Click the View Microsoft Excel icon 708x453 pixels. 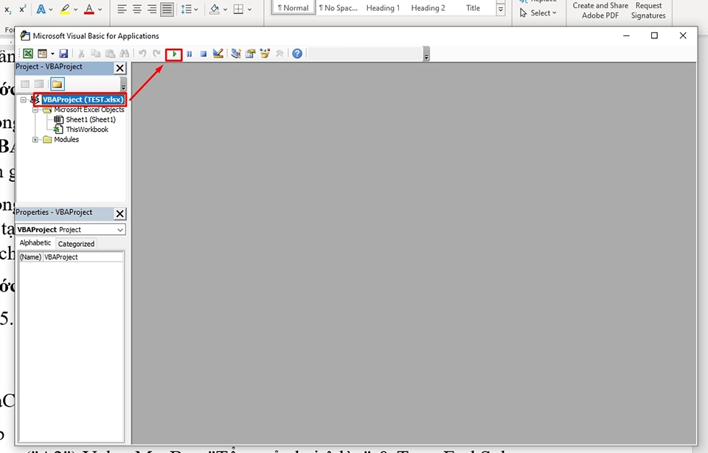[28, 54]
